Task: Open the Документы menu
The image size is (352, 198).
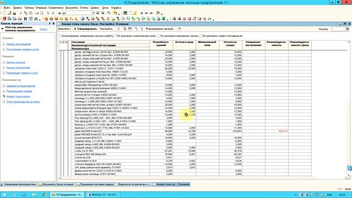Action: (71, 8)
